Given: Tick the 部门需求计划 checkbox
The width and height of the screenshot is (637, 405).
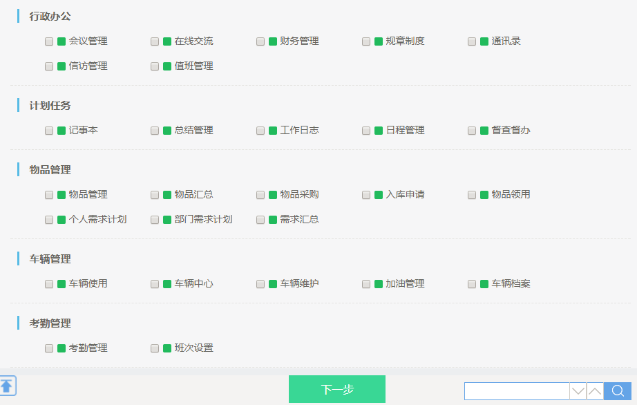Looking at the screenshot, I should (154, 220).
